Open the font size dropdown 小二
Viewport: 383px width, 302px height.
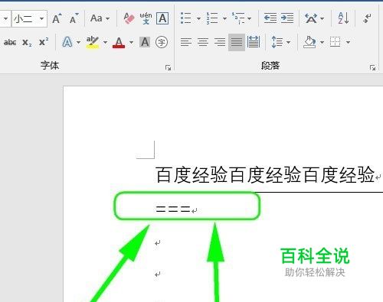tap(29, 18)
